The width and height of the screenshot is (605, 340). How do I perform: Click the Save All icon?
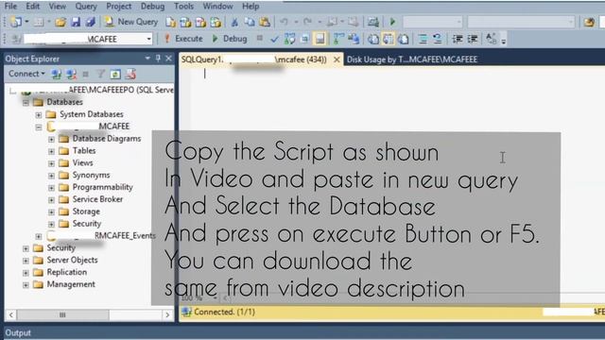pos(91,22)
